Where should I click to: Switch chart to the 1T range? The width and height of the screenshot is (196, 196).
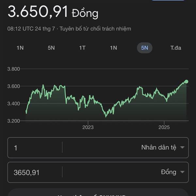[82, 48]
